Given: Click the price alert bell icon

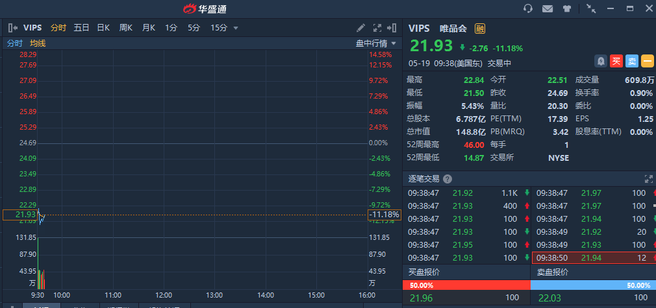Looking at the screenshot, I should [x=601, y=61].
